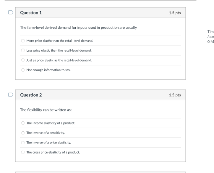Flag Question 2 with the bookmark icon
Viewport: 214px width, 173px height.
click(11, 95)
